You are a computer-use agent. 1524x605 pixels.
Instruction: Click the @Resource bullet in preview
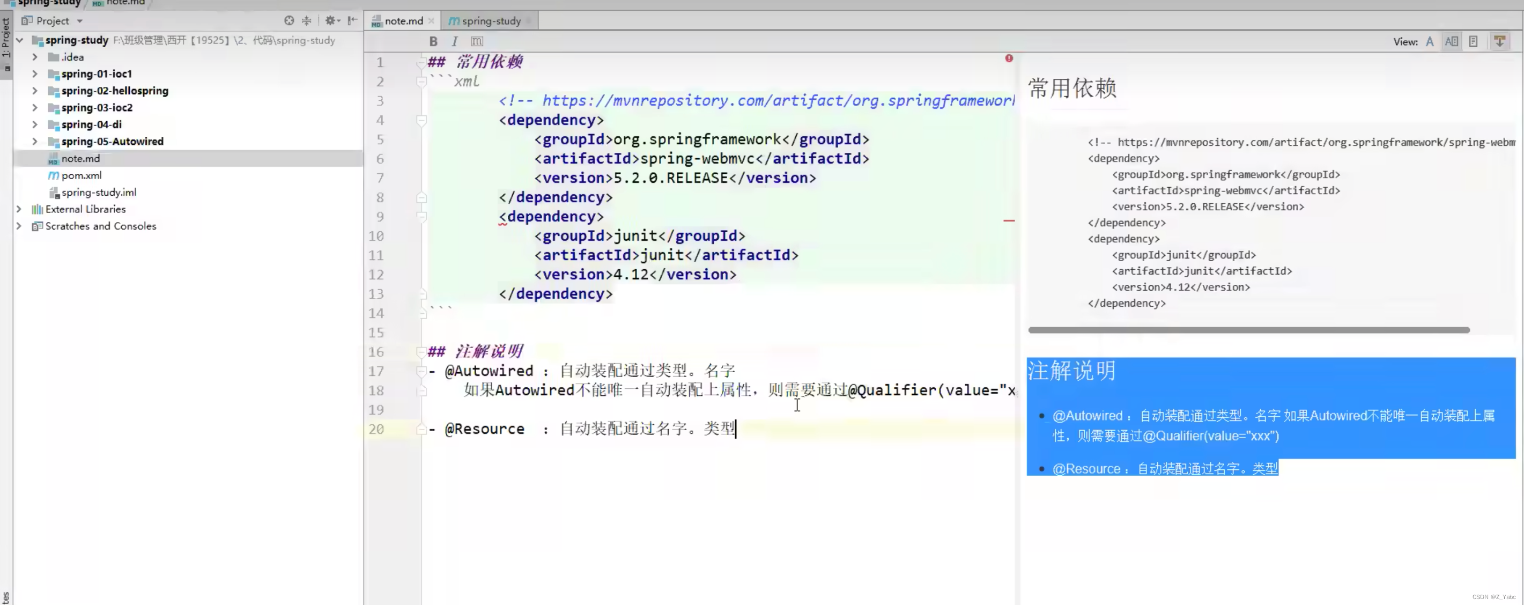[1165, 469]
